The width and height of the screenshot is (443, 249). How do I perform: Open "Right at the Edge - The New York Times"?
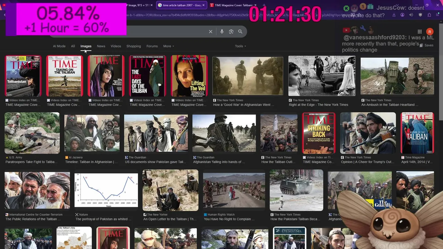(x=318, y=105)
